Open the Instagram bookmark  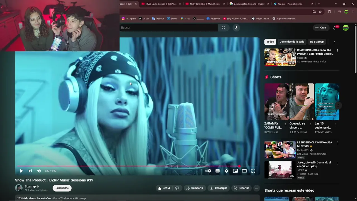(x=129, y=19)
